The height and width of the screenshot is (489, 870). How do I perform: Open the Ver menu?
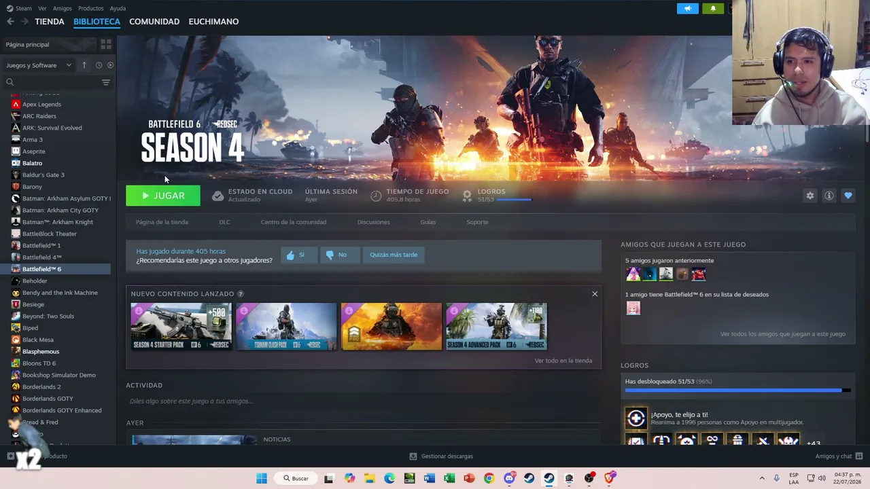pos(42,8)
